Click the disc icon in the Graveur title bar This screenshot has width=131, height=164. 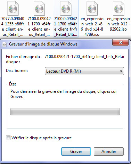tap(5, 44)
